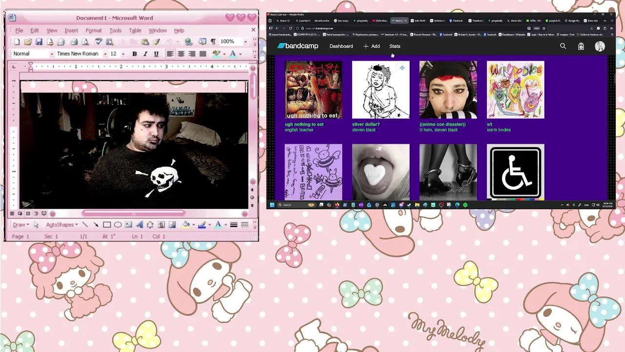Center-align text in Word
This screenshot has height=352, width=625.
(x=181, y=54)
